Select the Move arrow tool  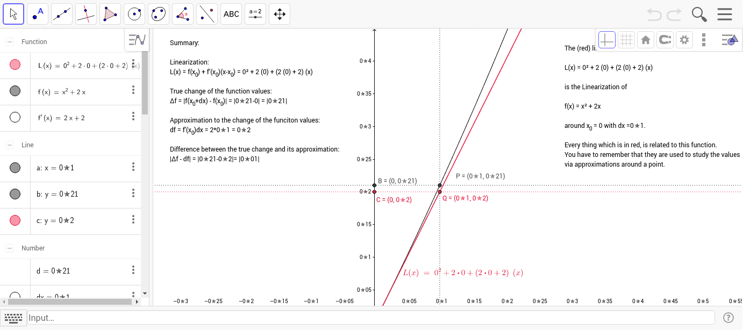[13, 14]
